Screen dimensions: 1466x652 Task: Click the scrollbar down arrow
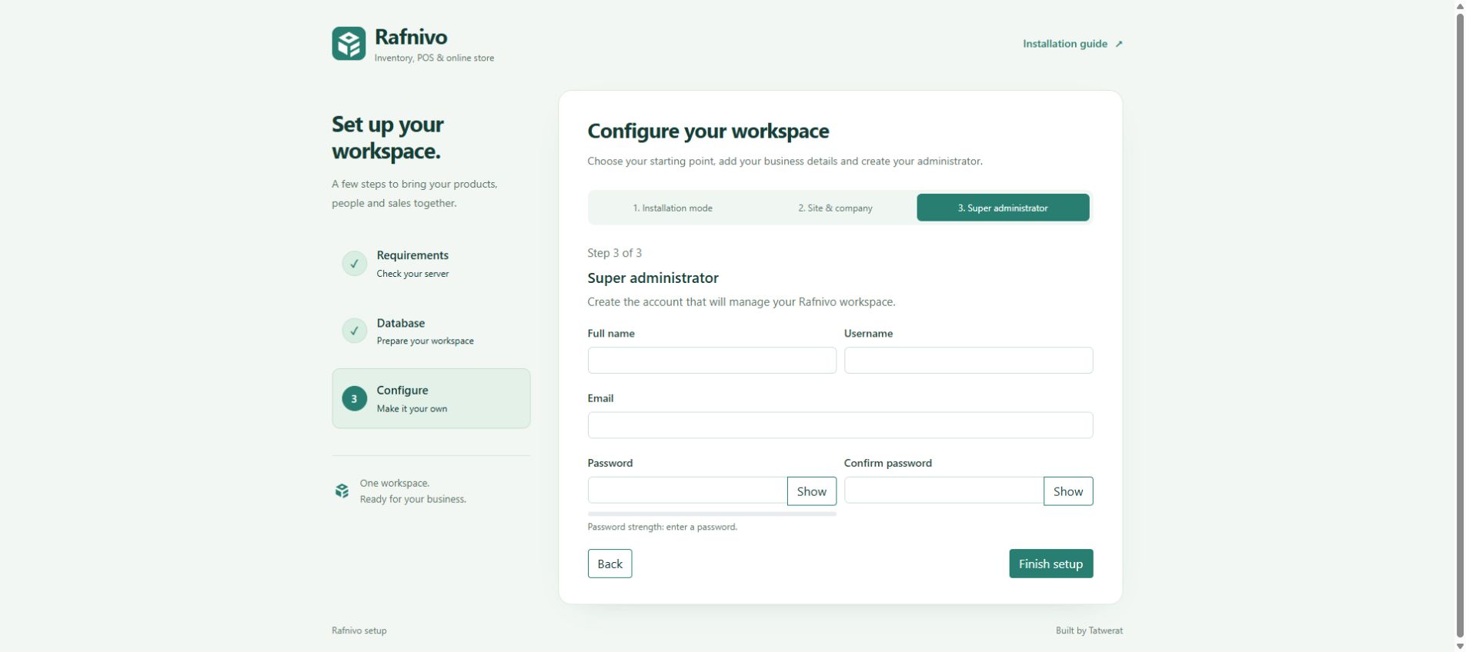pos(1460,646)
